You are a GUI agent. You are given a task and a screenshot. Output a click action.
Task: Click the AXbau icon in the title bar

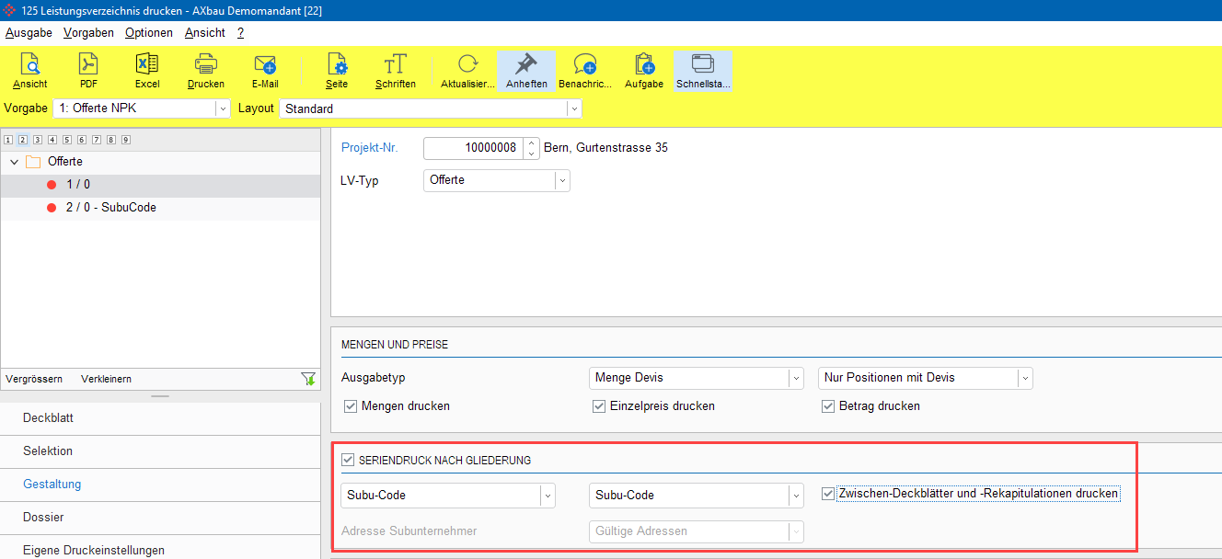[11, 11]
